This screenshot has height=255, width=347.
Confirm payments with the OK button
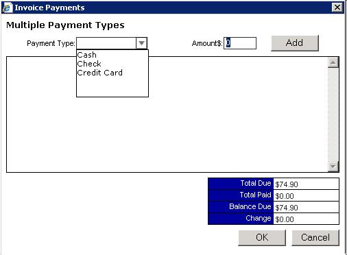(262, 238)
